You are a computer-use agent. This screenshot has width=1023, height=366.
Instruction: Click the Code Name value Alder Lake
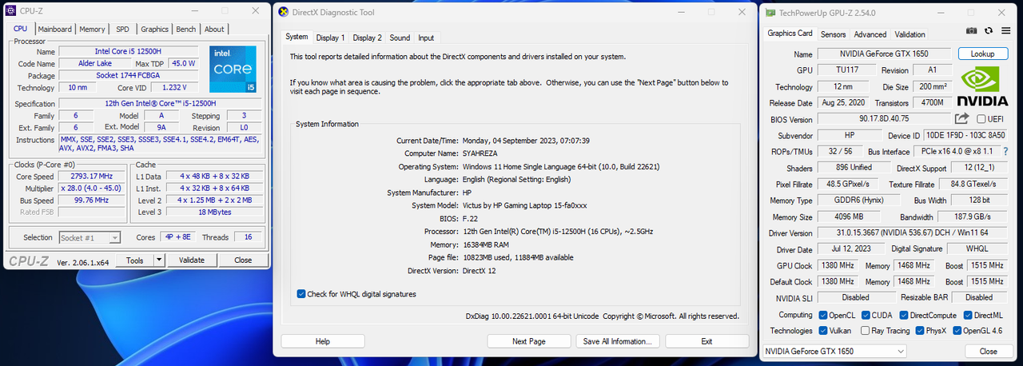coord(95,63)
